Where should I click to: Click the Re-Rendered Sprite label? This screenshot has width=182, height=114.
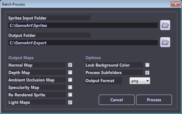pos(37,95)
